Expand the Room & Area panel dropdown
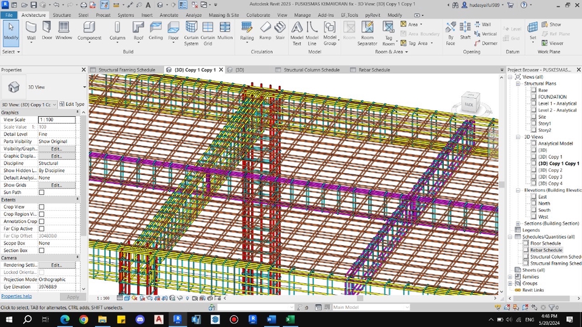This screenshot has width=582, height=327. click(x=391, y=52)
